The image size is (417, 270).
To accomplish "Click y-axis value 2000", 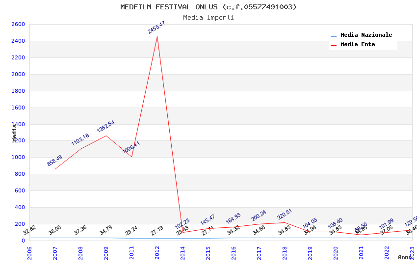I will pos(18,74).
